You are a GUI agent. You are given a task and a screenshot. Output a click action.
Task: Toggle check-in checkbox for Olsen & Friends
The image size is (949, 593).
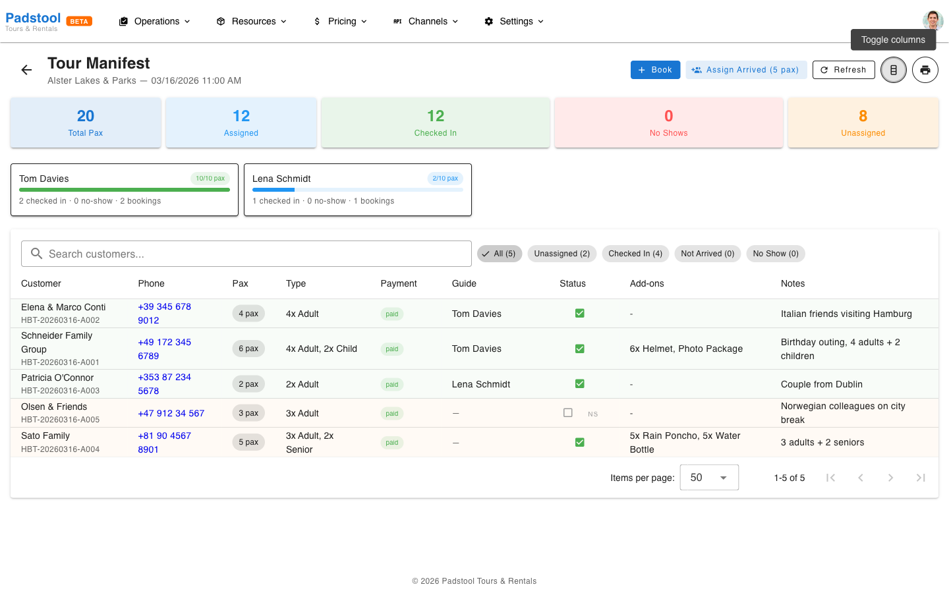568,412
